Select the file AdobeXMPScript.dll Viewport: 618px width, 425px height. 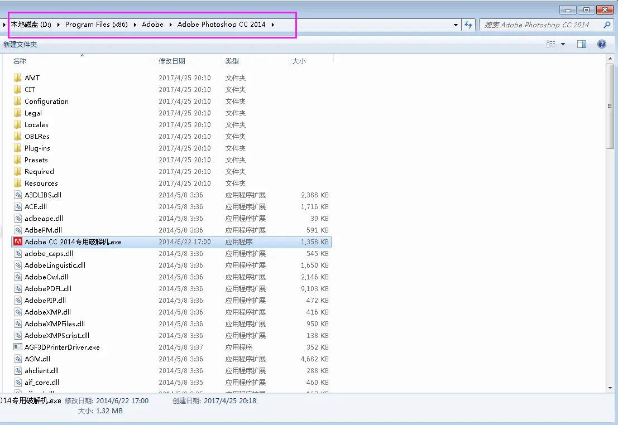(x=57, y=336)
